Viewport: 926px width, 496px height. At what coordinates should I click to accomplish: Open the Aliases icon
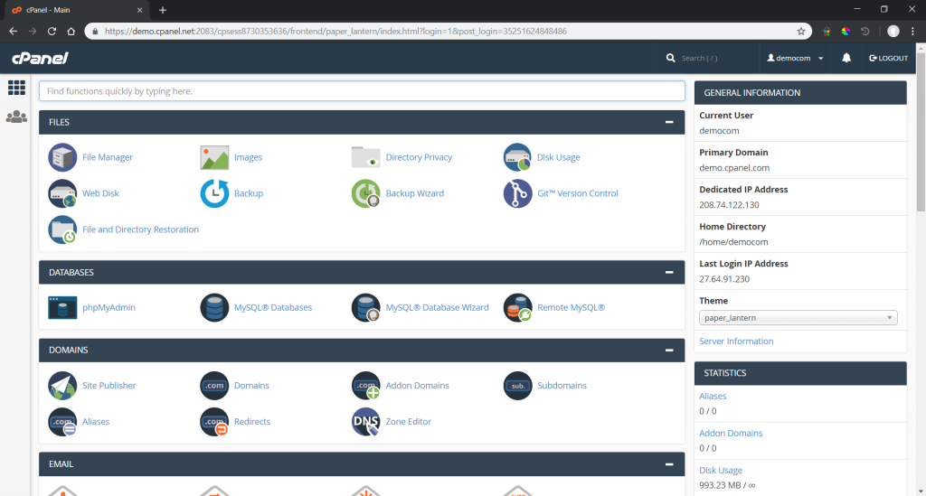pos(62,422)
